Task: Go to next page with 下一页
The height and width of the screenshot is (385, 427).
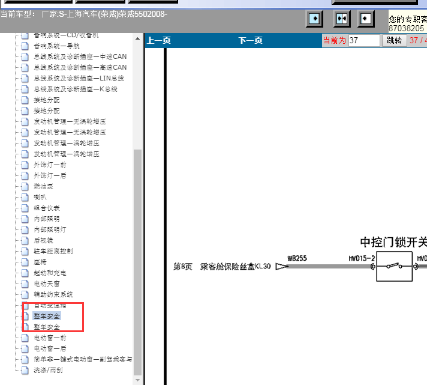Action: [251, 41]
